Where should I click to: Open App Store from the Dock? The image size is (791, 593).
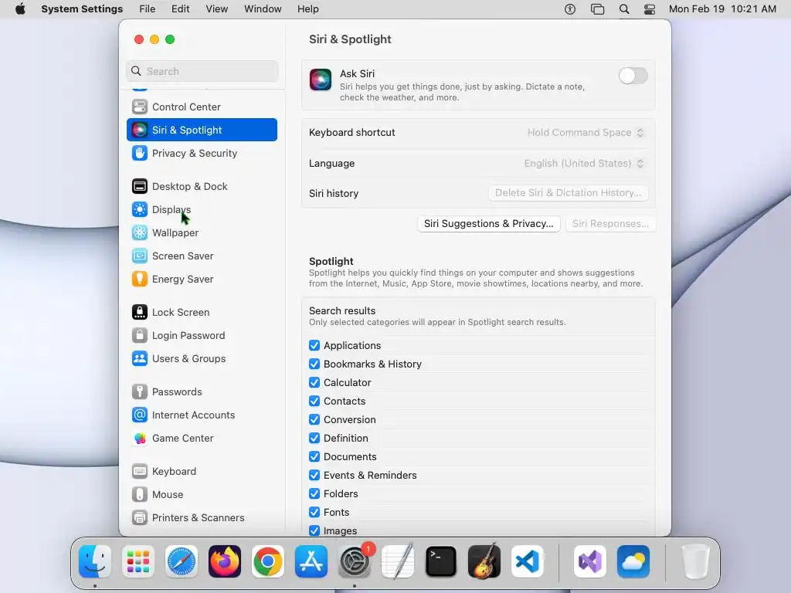tap(311, 562)
